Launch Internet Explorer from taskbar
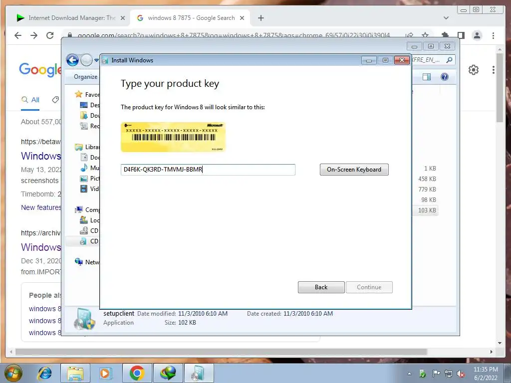 pos(44,373)
